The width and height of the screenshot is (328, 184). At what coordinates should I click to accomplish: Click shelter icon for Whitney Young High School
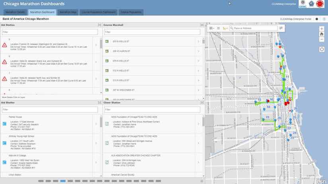(4, 143)
